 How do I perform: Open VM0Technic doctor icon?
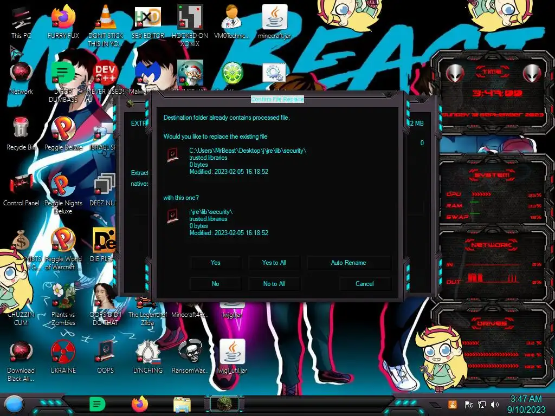[x=232, y=22]
